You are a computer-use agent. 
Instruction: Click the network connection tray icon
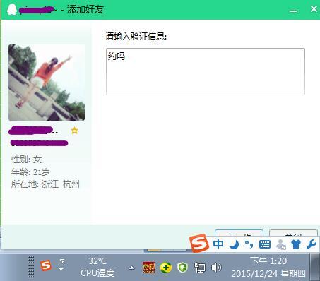[199, 268]
